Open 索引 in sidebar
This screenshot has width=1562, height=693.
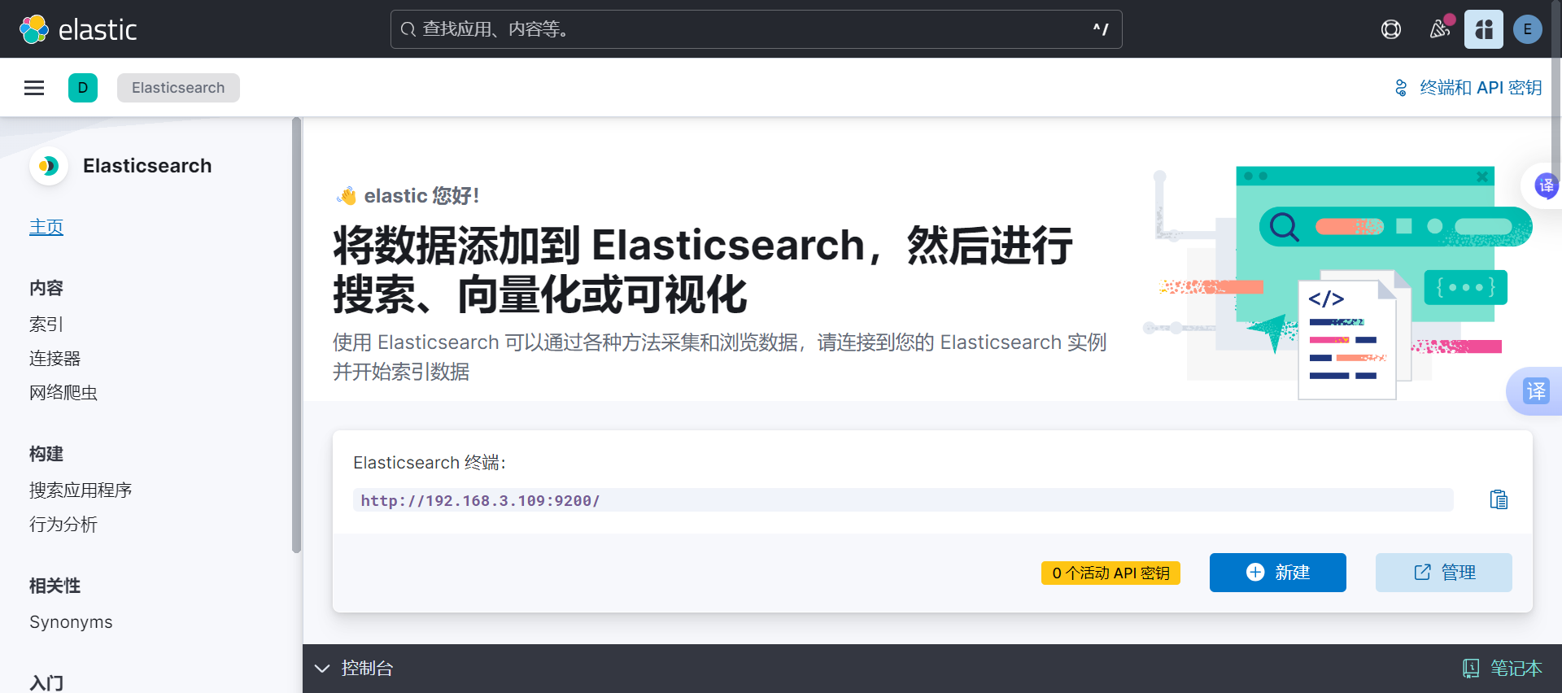pos(46,325)
